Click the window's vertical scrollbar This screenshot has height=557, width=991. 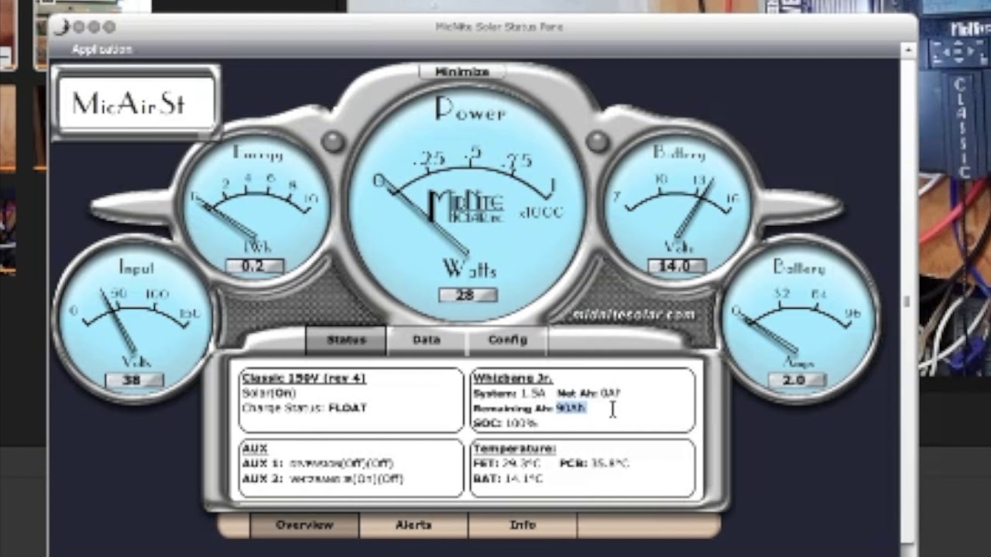[x=909, y=302]
